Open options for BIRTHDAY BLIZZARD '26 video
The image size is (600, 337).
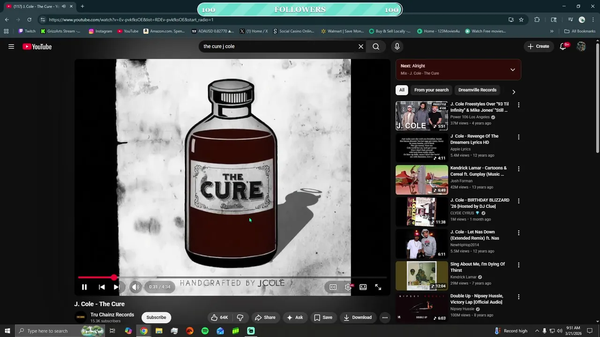click(518, 201)
